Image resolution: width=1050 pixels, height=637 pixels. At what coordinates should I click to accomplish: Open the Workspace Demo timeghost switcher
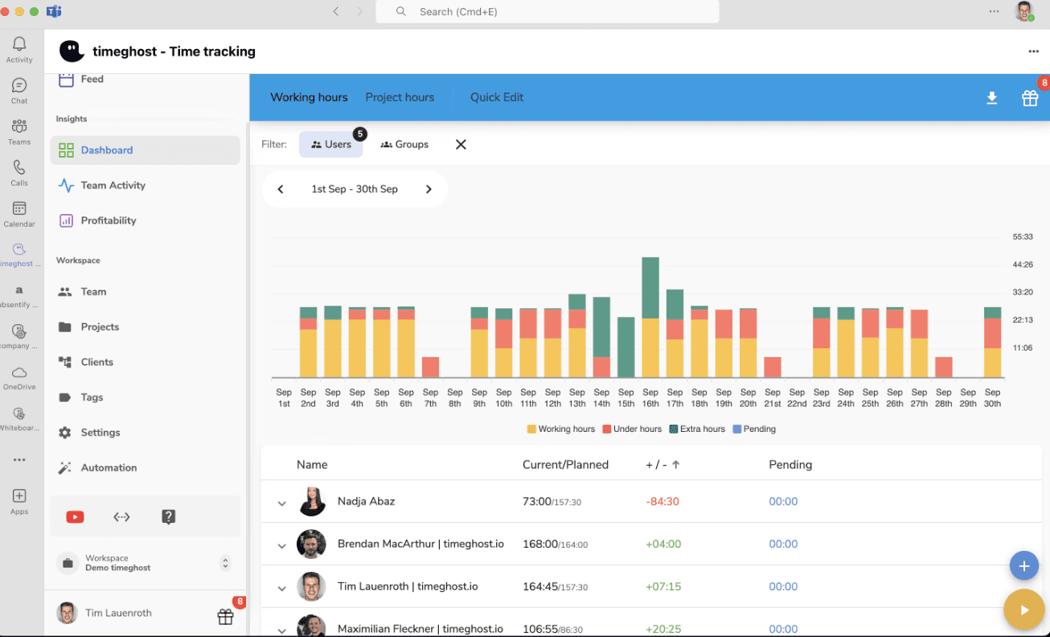[x=144, y=563]
